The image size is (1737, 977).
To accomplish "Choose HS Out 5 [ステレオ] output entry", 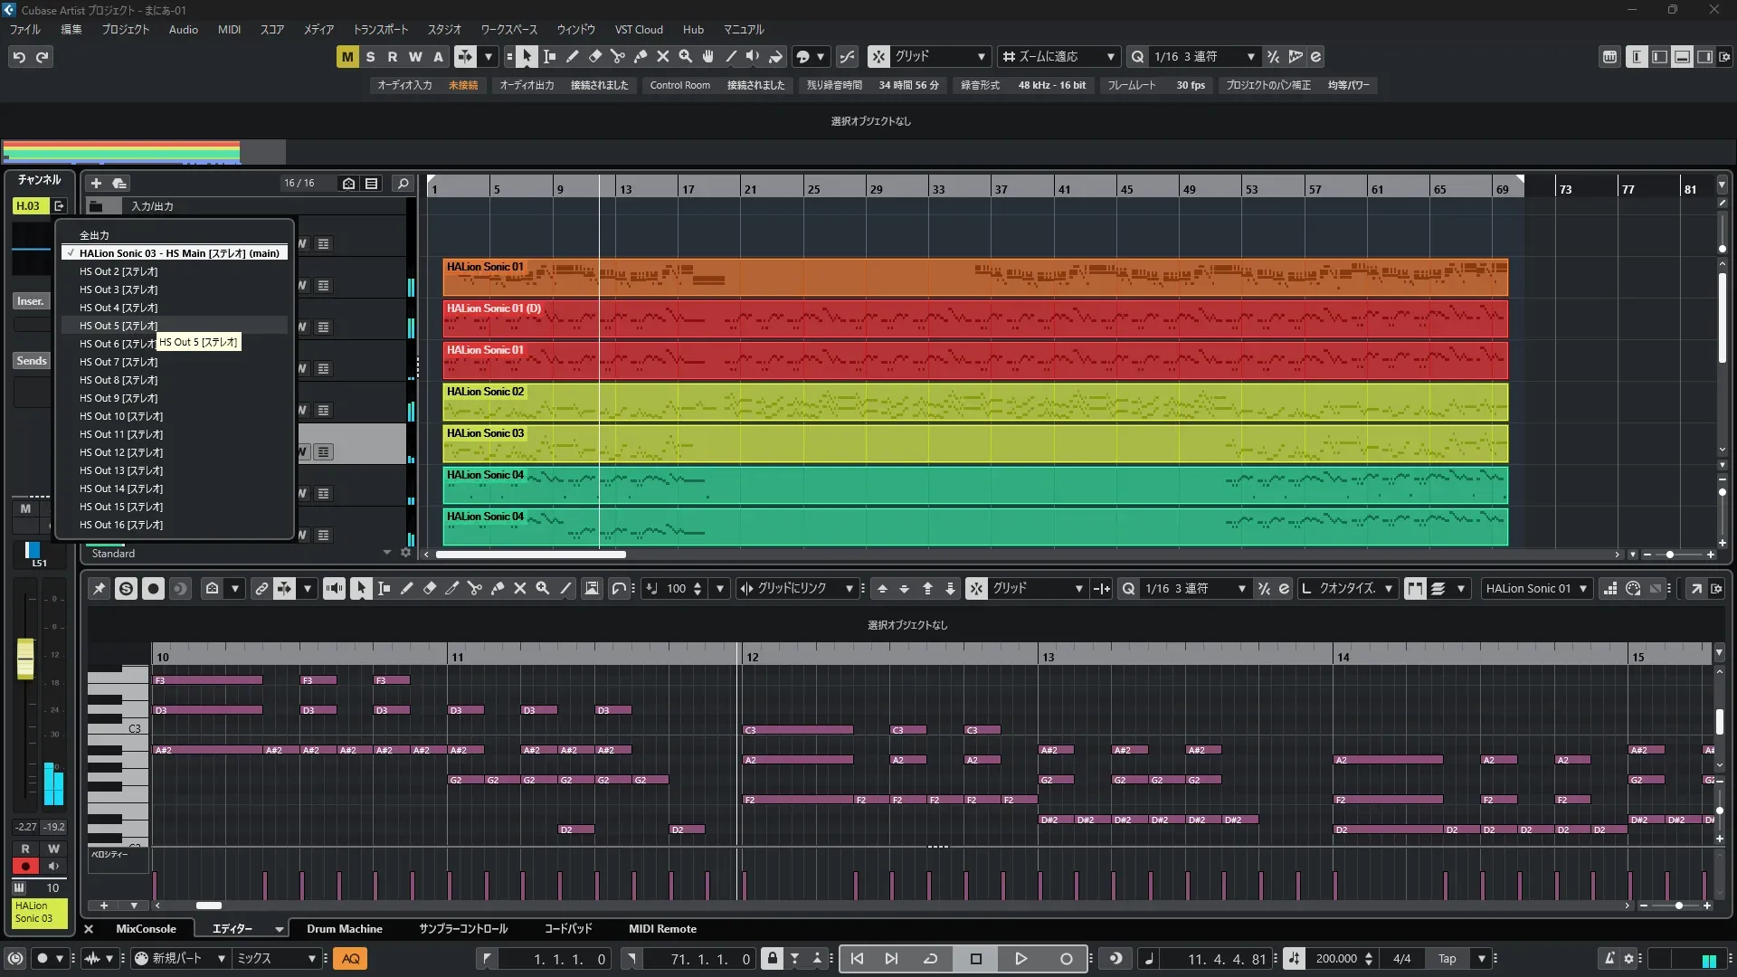I will click(x=119, y=326).
